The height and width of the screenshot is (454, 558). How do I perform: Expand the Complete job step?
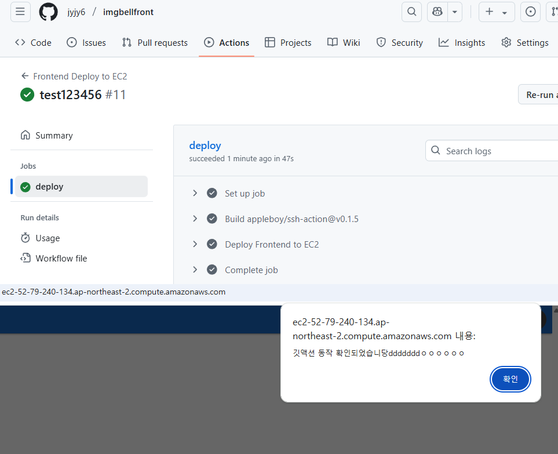[x=195, y=270]
